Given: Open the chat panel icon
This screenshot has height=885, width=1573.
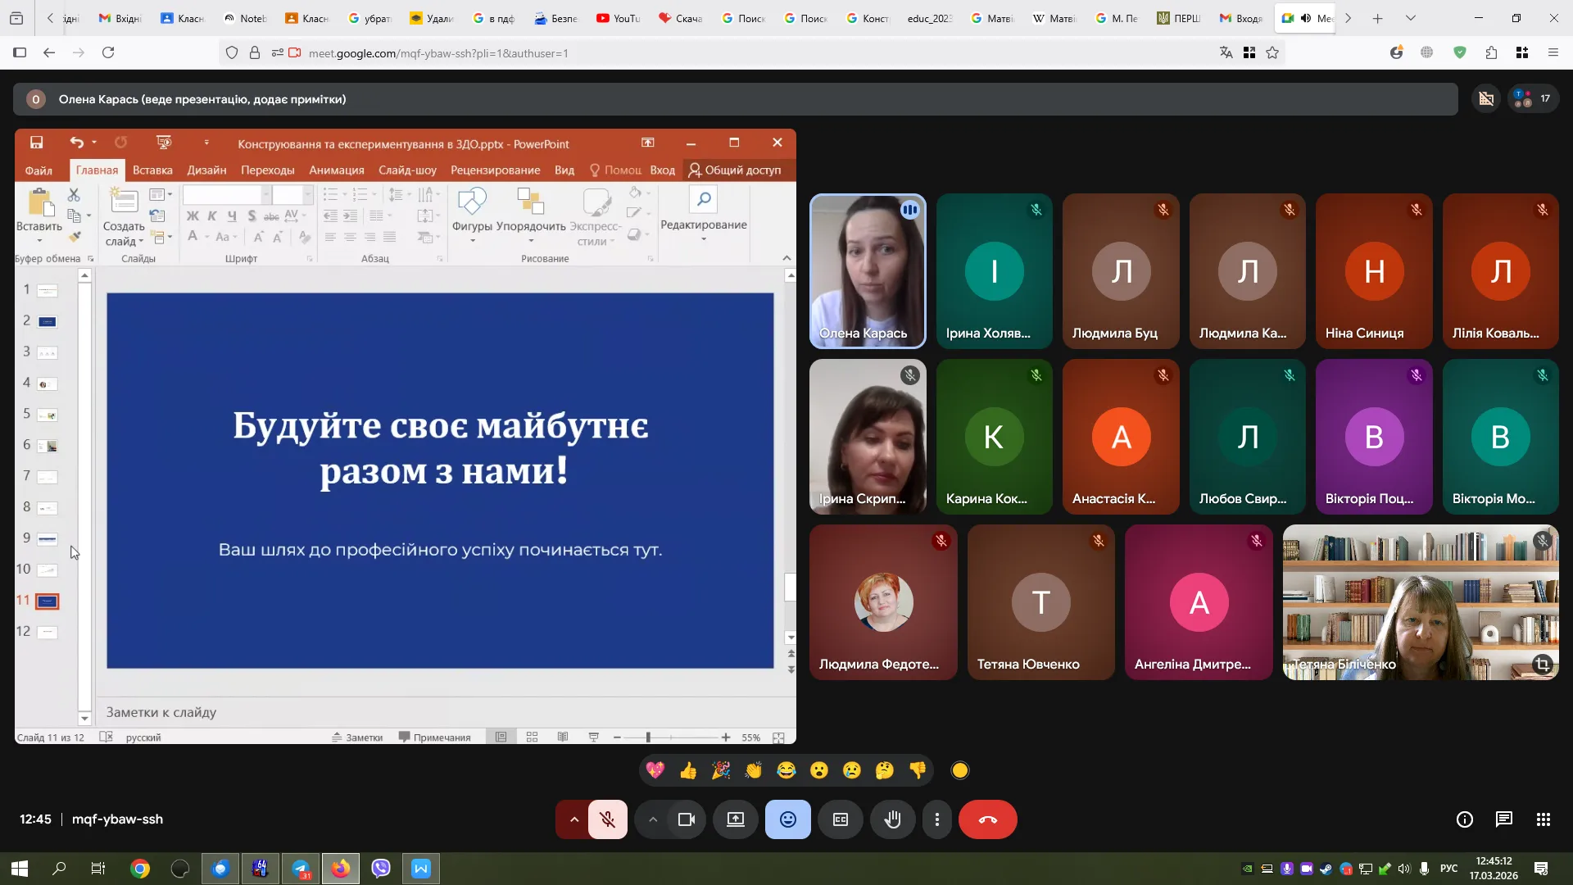Looking at the screenshot, I should 1503,819.
